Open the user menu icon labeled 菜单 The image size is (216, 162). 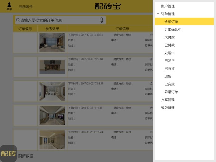pyautogui.click(x=9, y=6)
